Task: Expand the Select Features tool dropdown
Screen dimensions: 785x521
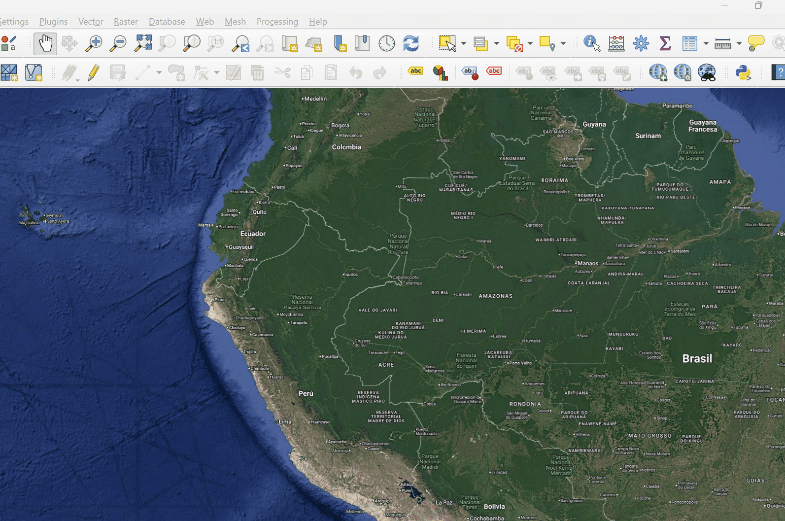Action: click(x=464, y=43)
